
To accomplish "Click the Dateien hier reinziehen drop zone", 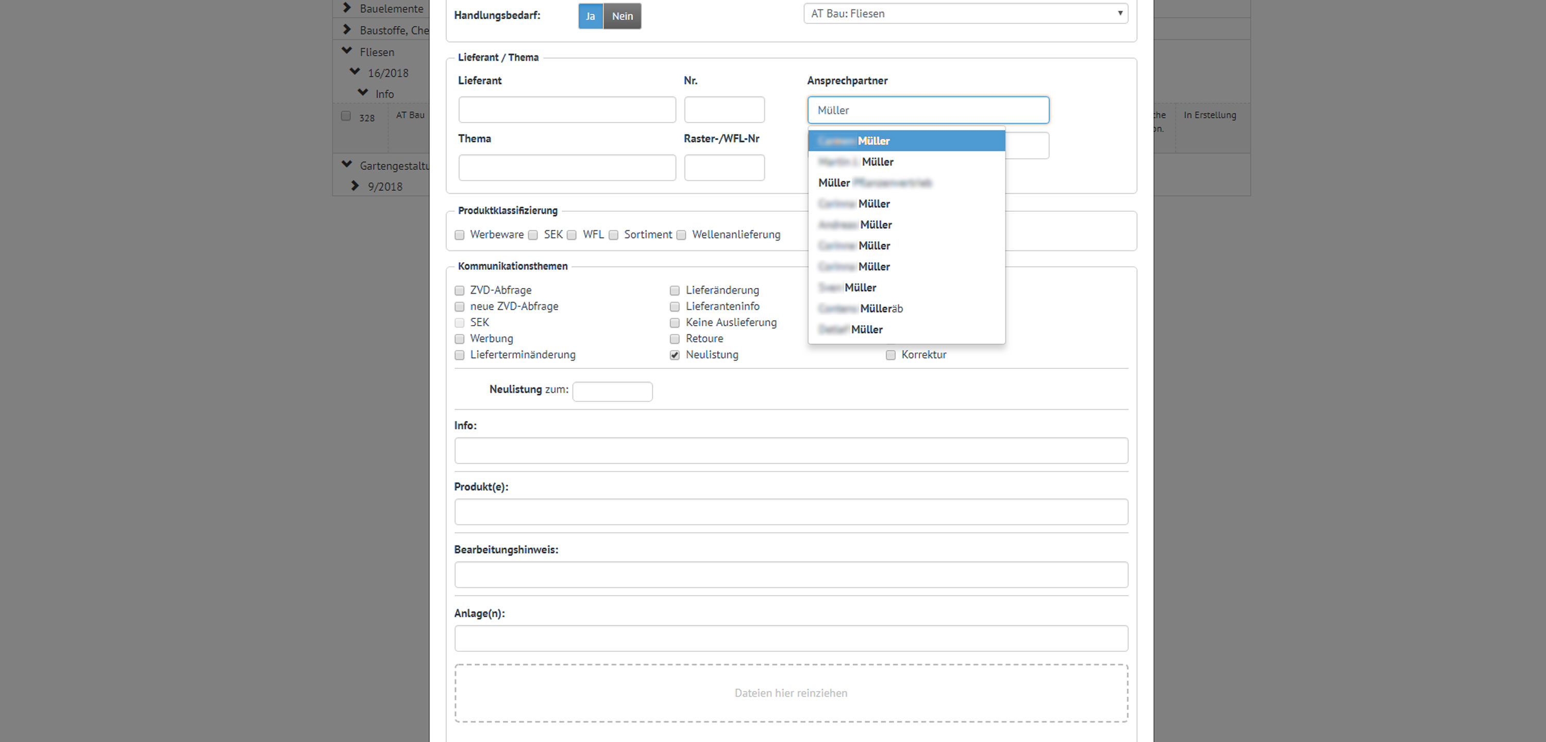I will [x=791, y=693].
